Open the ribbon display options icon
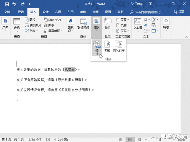 point(151,4)
